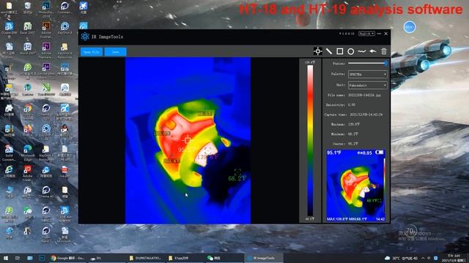Open the Adobe Premiere desktop shortcut
This screenshot has width=469, height=263.
click(x=46, y=50)
